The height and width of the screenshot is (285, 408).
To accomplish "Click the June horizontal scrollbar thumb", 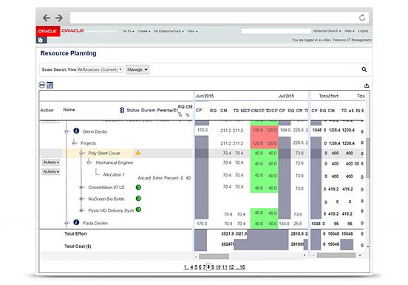I will 214,256.
